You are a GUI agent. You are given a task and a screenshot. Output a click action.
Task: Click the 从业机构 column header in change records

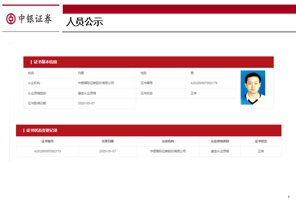click(x=168, y=141)
